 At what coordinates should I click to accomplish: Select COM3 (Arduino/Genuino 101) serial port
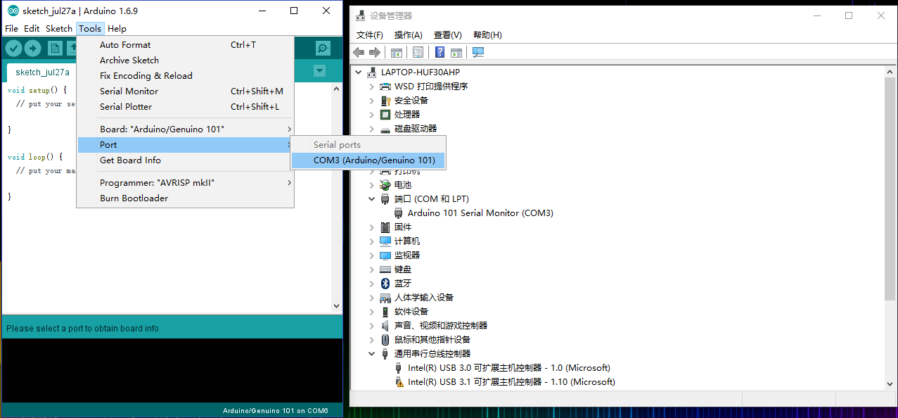coord(368,160)
